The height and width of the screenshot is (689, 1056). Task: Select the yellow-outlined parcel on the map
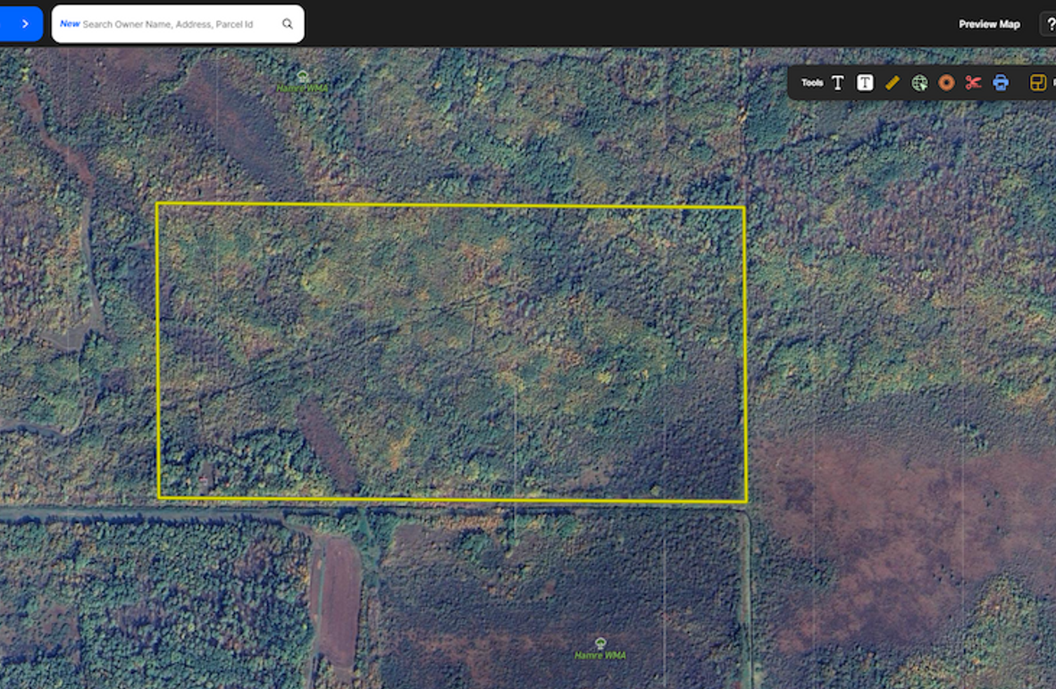(x=451, y=352)
